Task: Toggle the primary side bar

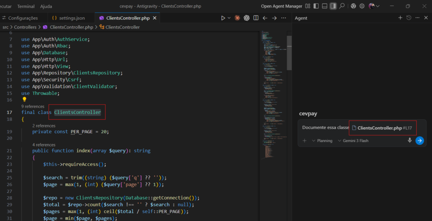Action: click(x=316, y=6)
